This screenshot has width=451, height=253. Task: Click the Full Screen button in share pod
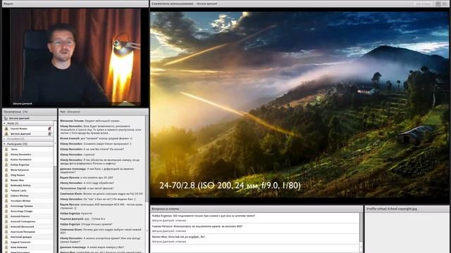(423, 4)
